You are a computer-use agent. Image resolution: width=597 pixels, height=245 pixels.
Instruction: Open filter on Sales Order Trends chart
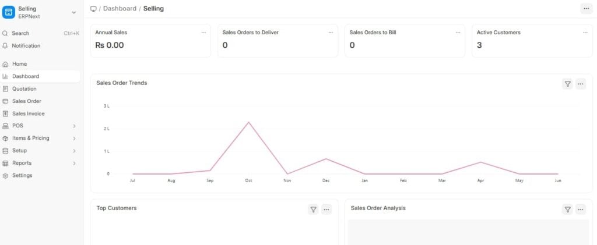pos(567,84)
